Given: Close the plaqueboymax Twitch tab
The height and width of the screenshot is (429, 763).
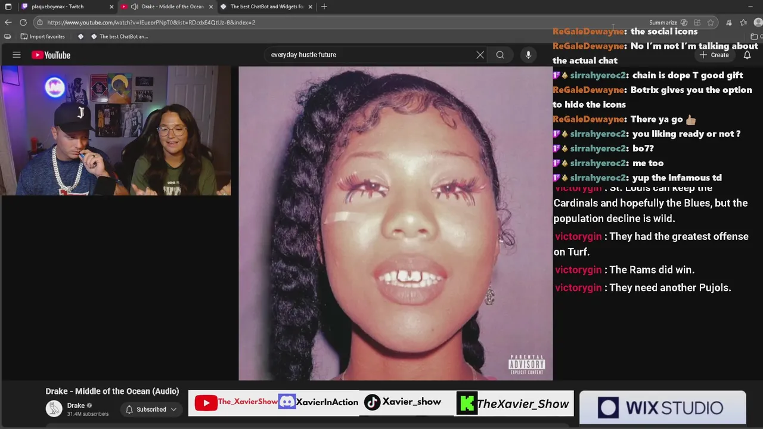Looking at the screenshot, I should pyautogui.click(x=111, y=7).
